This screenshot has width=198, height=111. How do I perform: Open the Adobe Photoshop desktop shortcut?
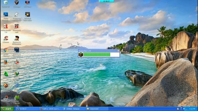coord(6,14)
